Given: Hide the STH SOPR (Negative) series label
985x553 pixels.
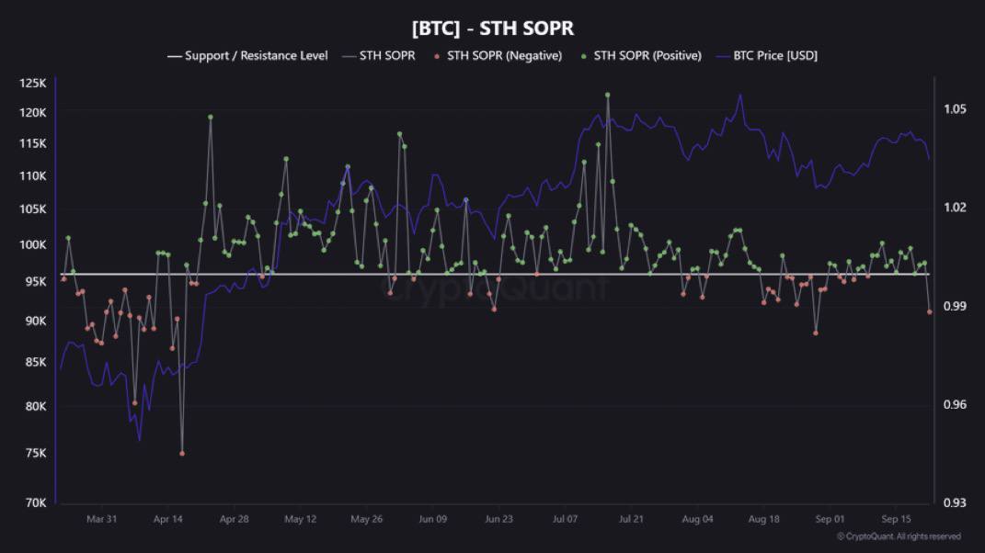Looking at the screenshot, I should click(504, 56).
